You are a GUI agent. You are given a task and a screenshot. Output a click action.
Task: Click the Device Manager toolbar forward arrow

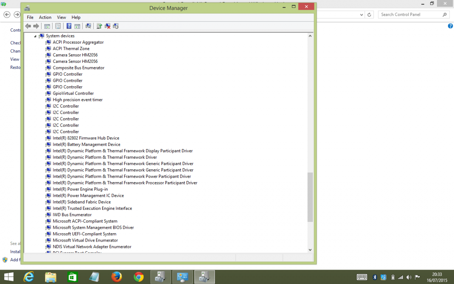pos(36,26)
